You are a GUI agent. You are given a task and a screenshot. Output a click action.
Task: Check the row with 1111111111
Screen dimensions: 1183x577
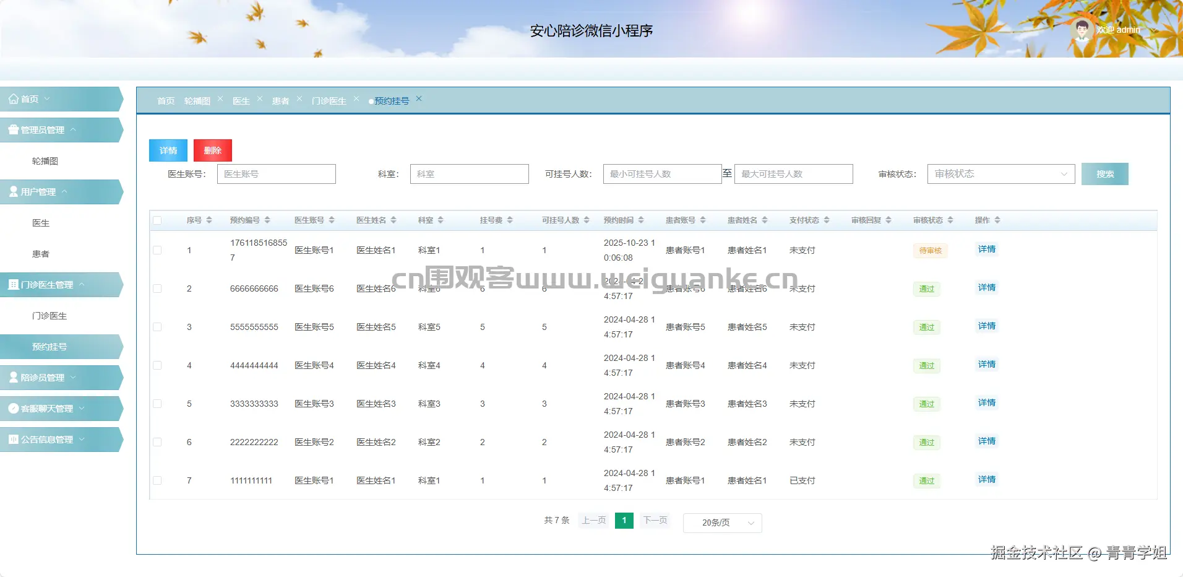[x=157, y=480]
